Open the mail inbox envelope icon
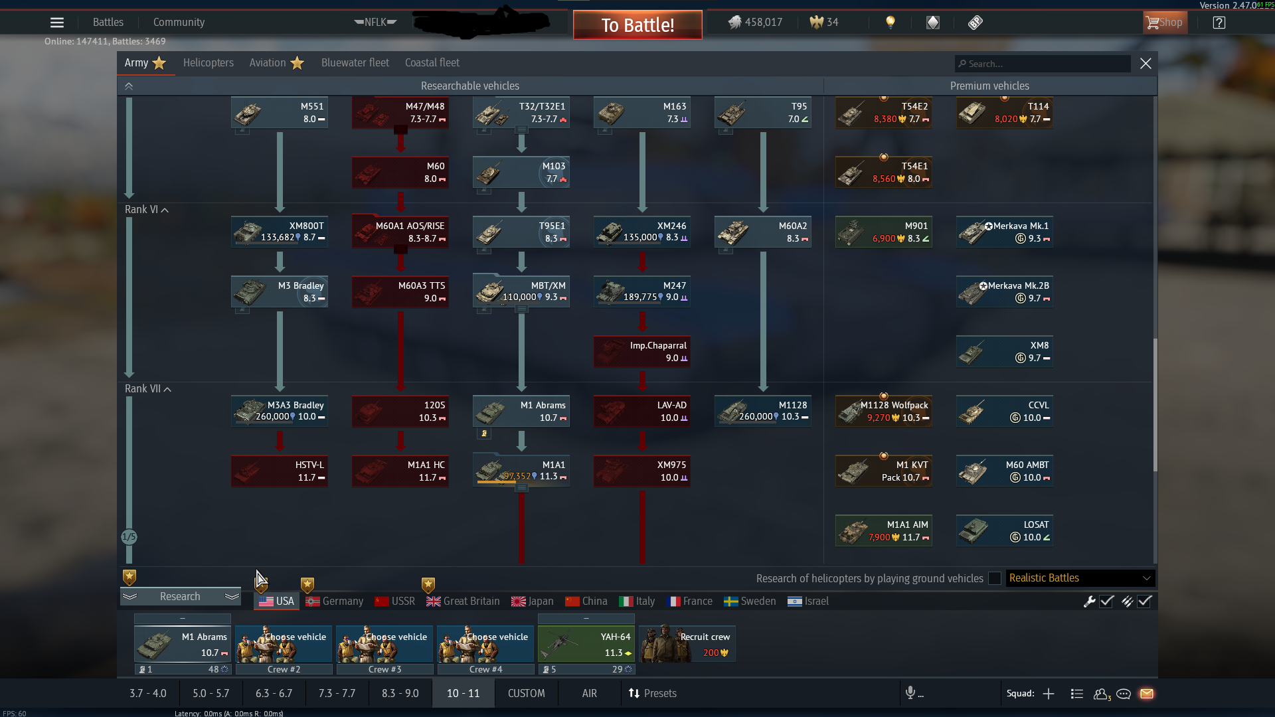1275x717 pixels. tap(1147, 694)
